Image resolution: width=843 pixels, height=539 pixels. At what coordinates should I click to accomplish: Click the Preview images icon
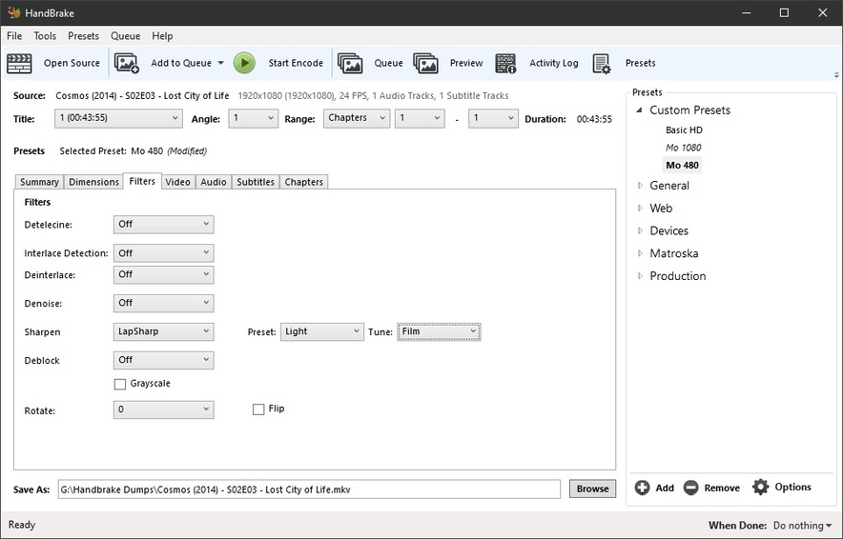(426, 64)
